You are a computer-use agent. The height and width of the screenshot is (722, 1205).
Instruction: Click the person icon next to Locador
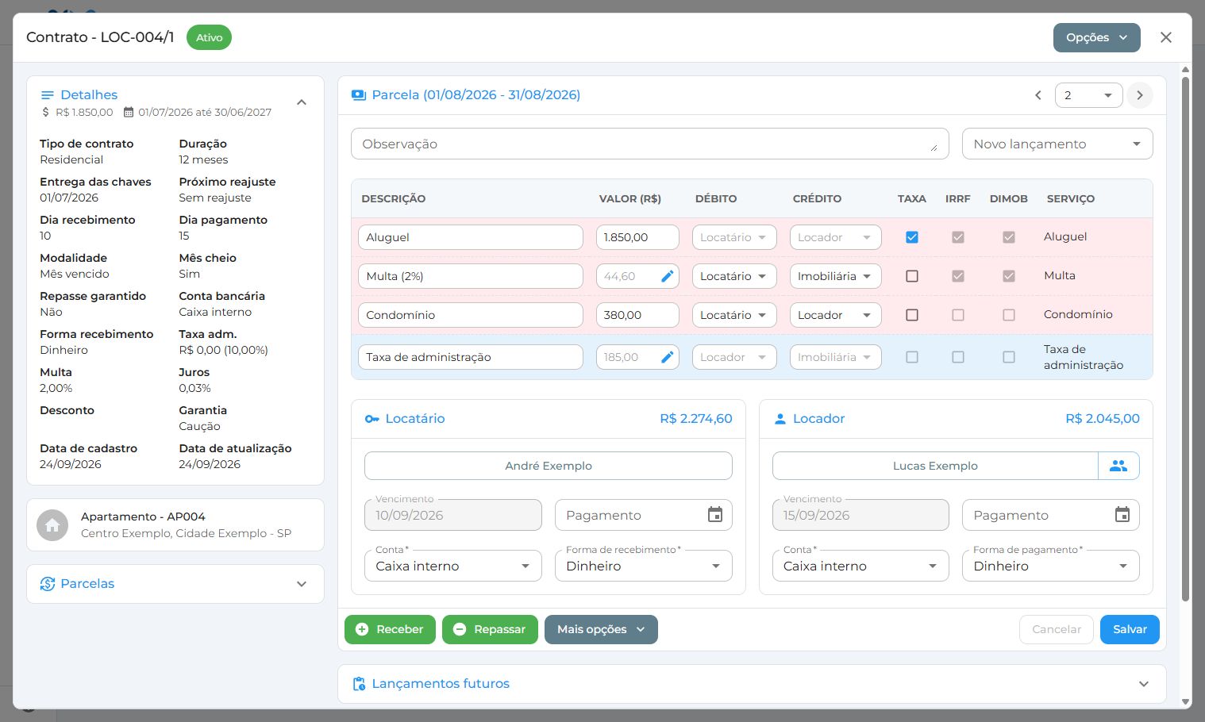click(780, 419)
